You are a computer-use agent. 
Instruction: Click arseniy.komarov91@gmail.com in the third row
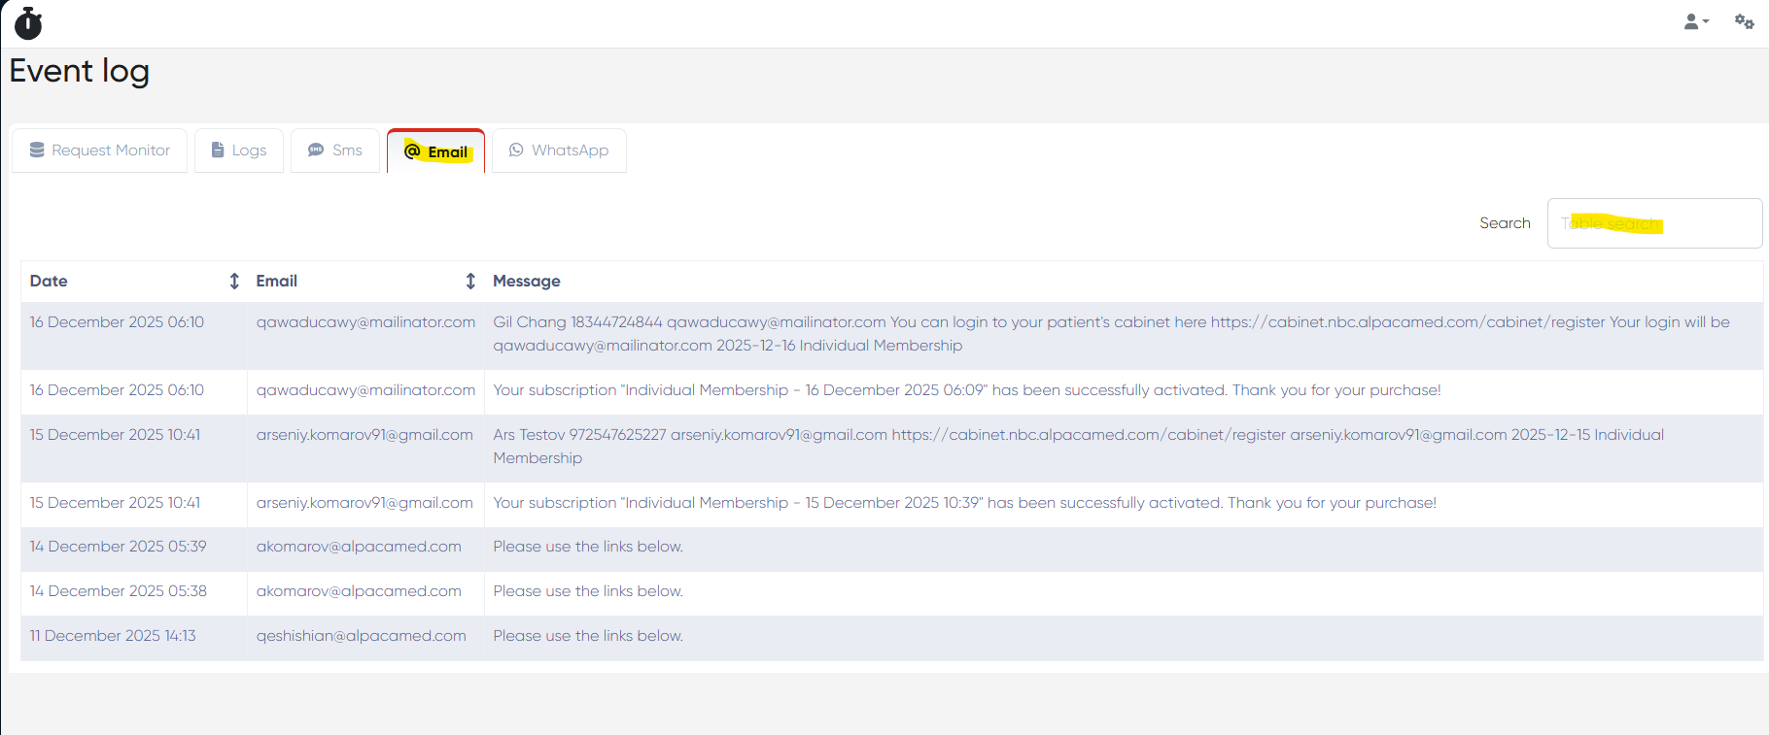(364, 435)
